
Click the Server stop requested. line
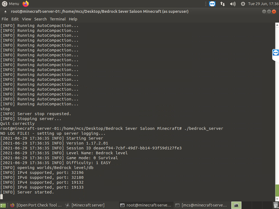point(36,114)
